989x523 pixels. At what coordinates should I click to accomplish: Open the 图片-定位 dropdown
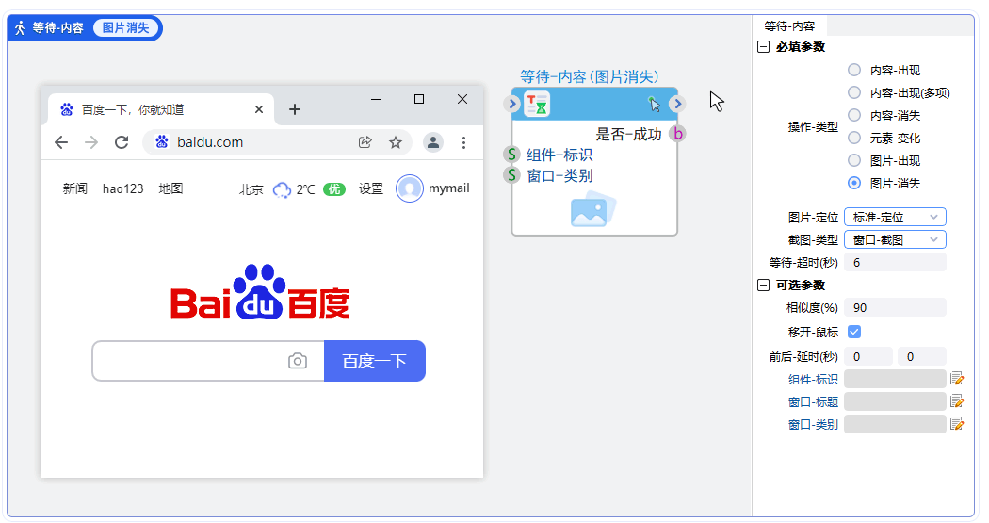click(x=895, y=217)
